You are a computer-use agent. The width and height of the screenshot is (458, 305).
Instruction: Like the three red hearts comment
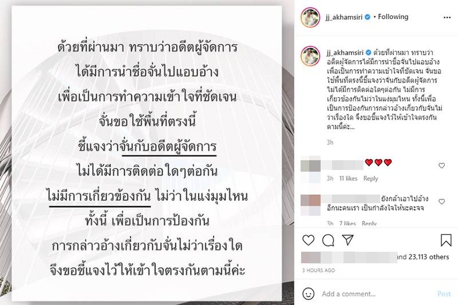point(441,165)
